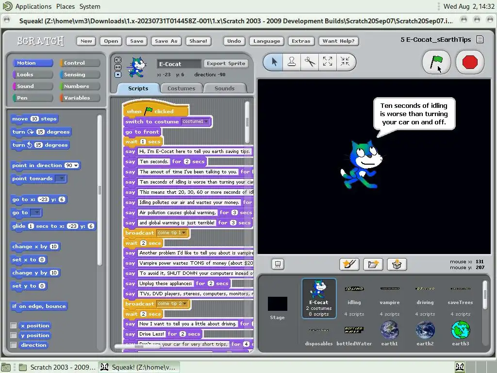Select the E-Cocat sprite thumbnail
497x373 pixels.
coord(319,298)
